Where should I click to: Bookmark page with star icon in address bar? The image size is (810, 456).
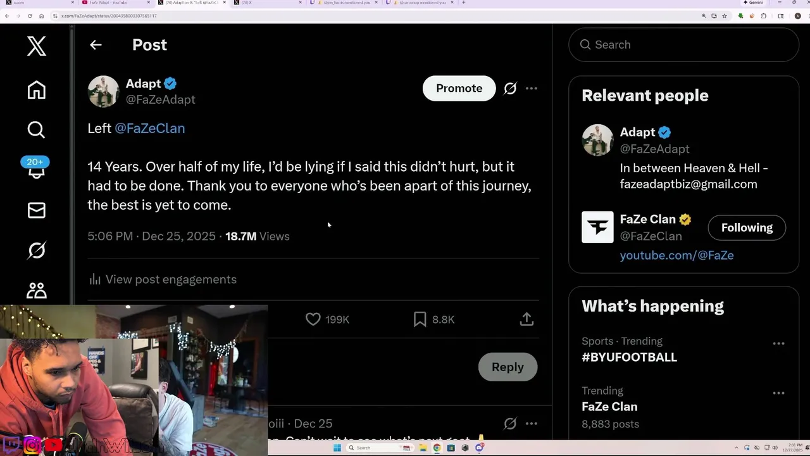click(725, 16)
